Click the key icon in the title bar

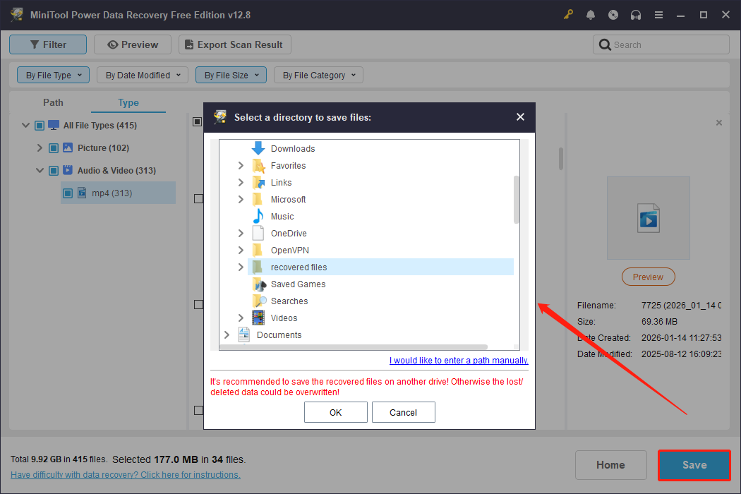point(568,14)
